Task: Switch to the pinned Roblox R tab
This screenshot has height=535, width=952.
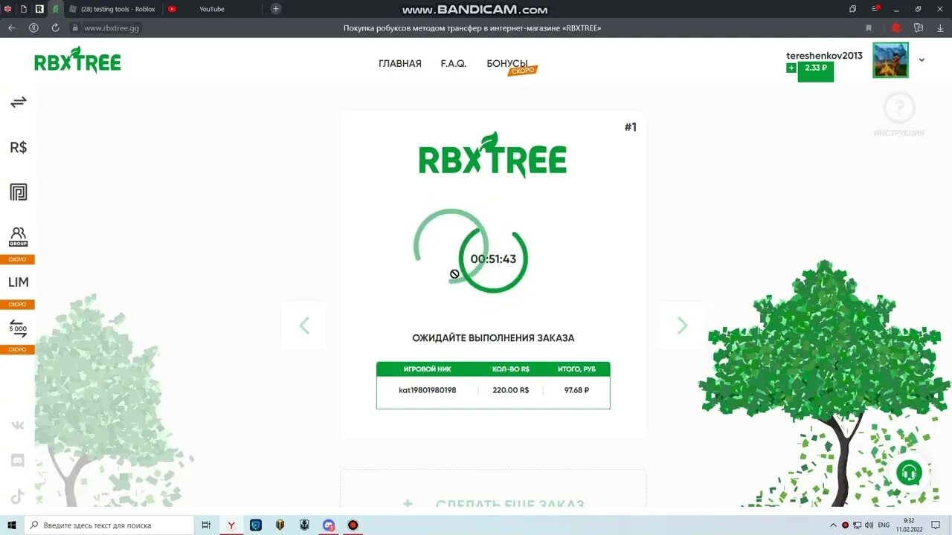Action: click(x=39, y=9)
